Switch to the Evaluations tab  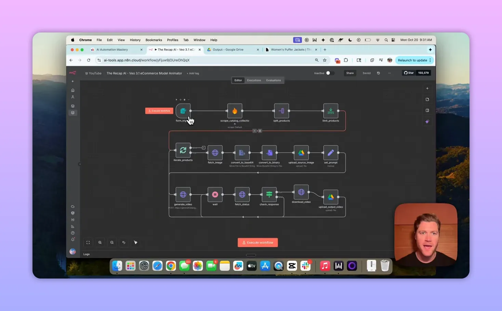pos(273,80)
